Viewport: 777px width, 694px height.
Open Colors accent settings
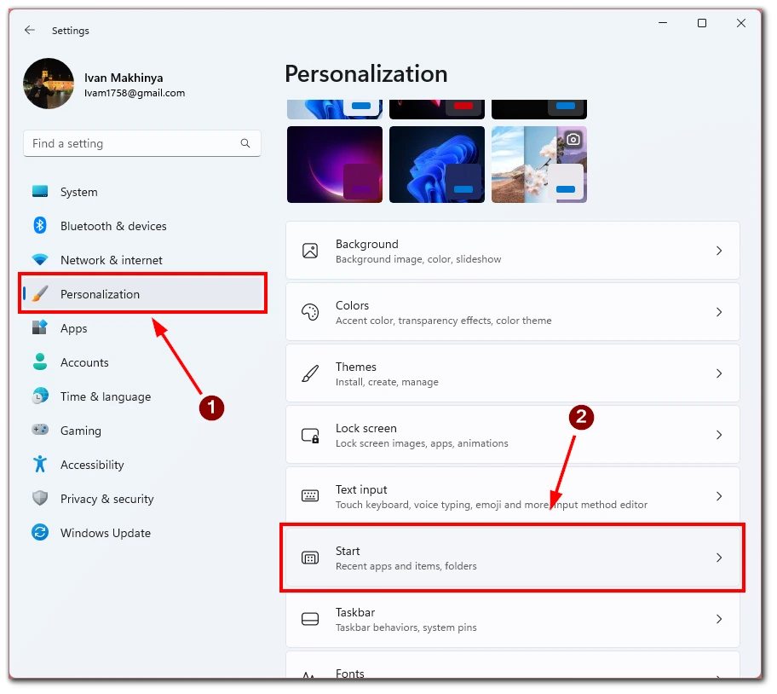tap(512, 312)
